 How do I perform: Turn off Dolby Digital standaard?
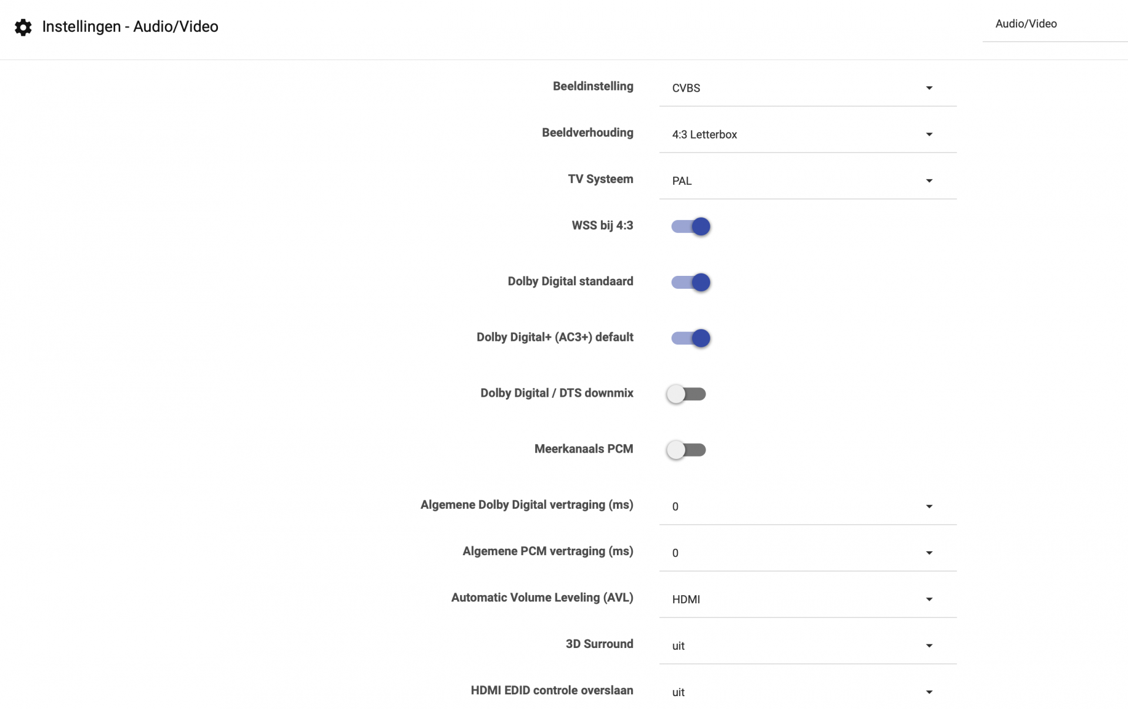(x=690, y=282)
